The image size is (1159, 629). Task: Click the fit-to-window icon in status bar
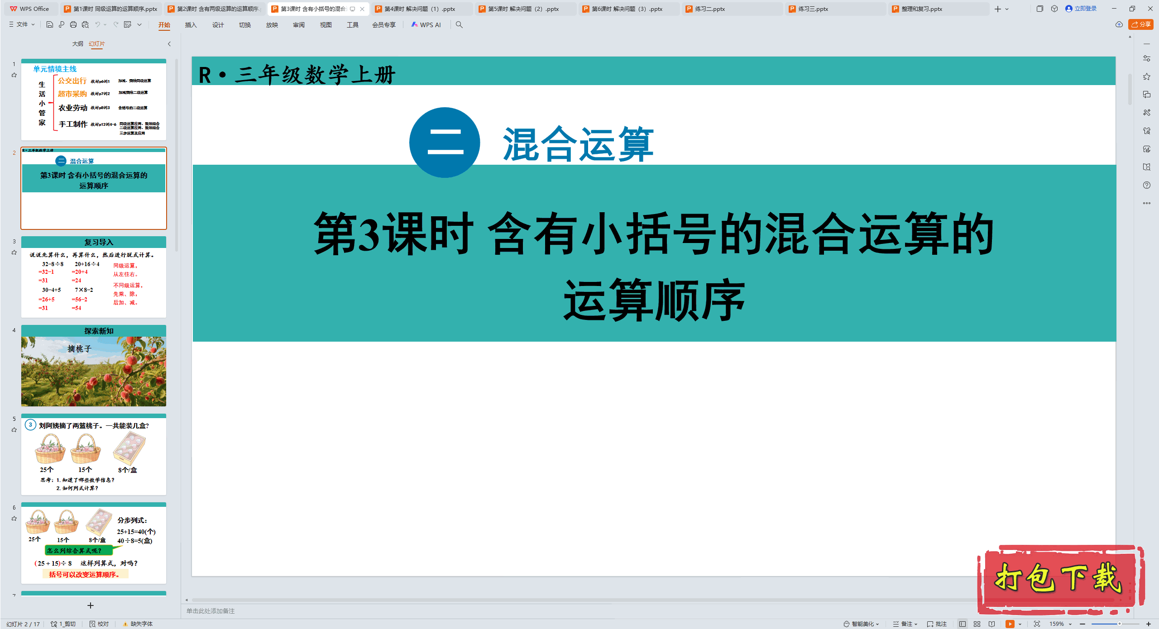1037,624
